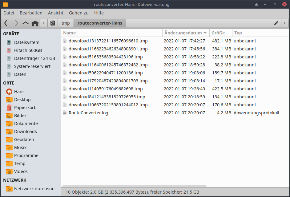
Task: Click status bar text showing 10 Objekte
Action: click(x=132, y=192)
